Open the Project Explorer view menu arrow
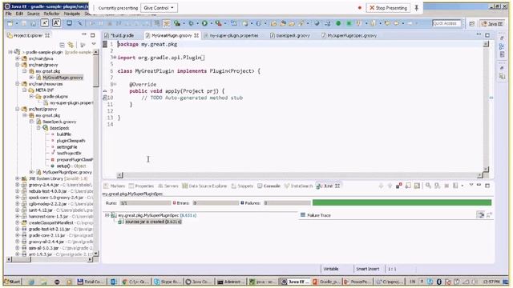The image size is (513, 288). (94, 44)
